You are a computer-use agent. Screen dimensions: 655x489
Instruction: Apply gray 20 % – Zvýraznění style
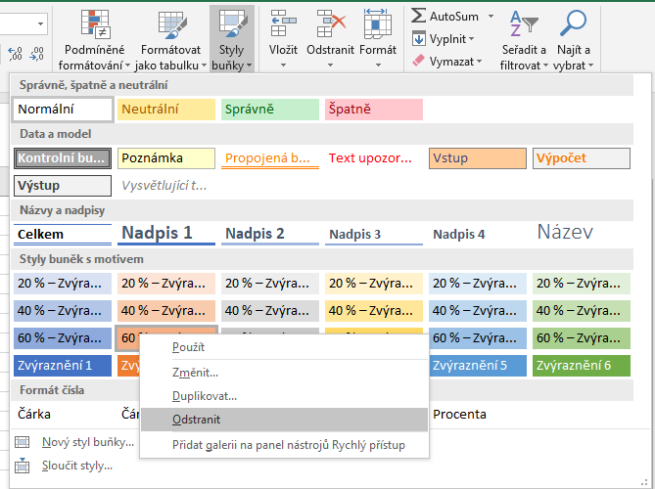pos(270,284)
